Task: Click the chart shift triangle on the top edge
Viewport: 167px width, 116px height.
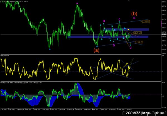Action: point(129,1)
